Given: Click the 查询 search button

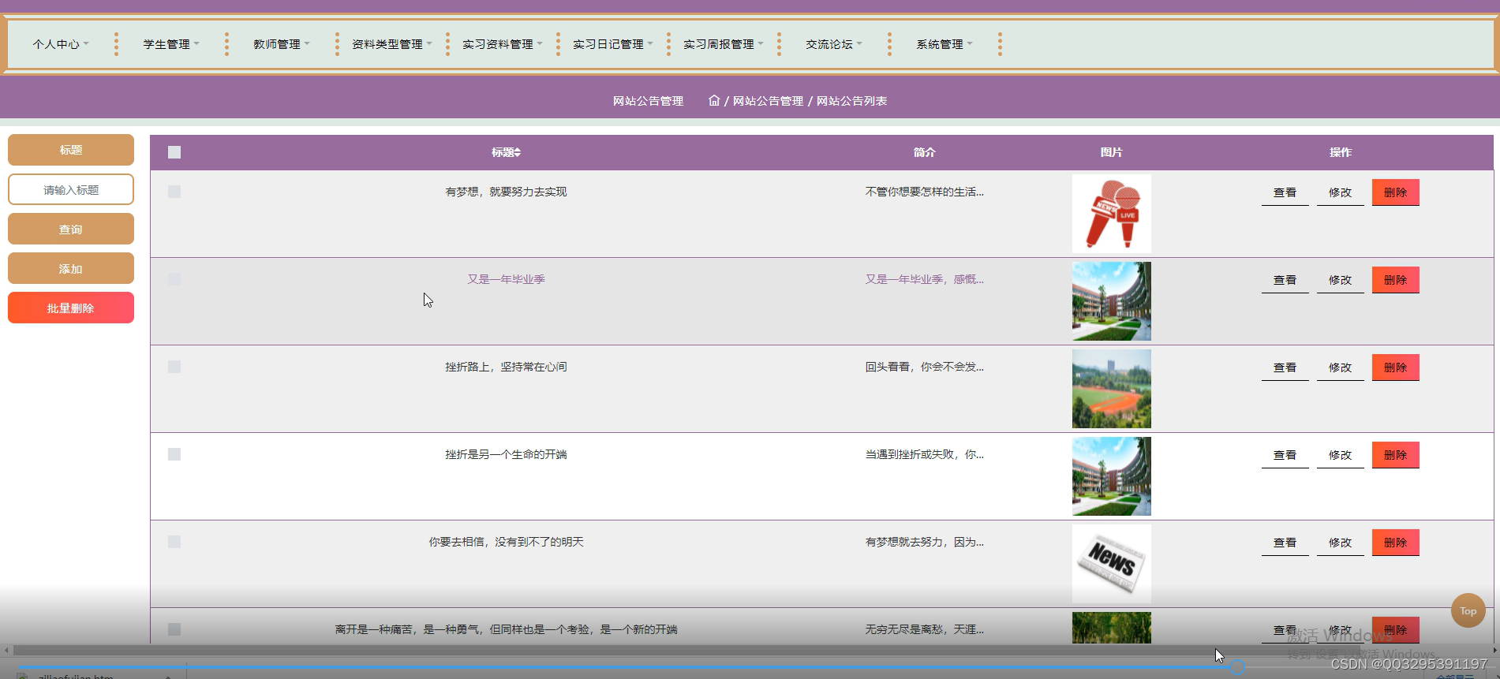Looking at the screenshot, I should [x=71, y=229].
